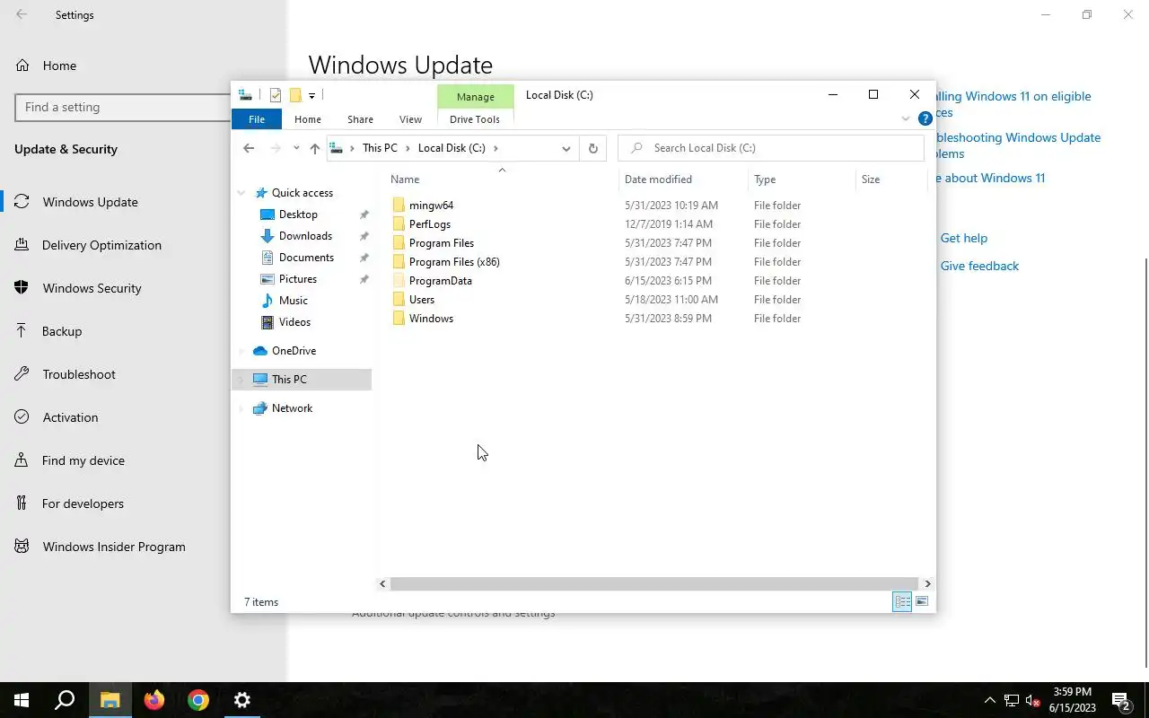Switch to the View ribbon tab
Screen dimensions: 1149x718
[x=410, y=119]
